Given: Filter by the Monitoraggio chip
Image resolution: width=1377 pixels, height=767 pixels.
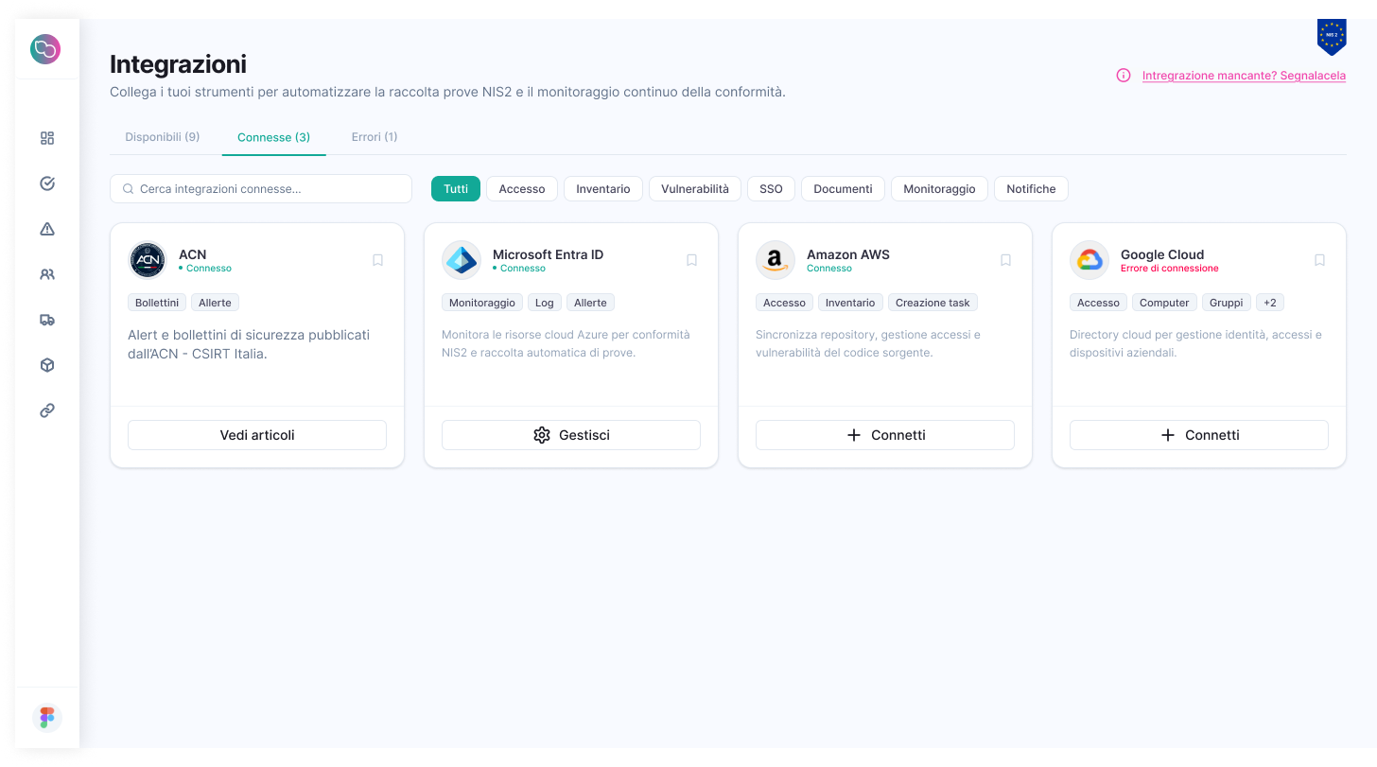Looking at the screenshot, I should pos(939,189).
